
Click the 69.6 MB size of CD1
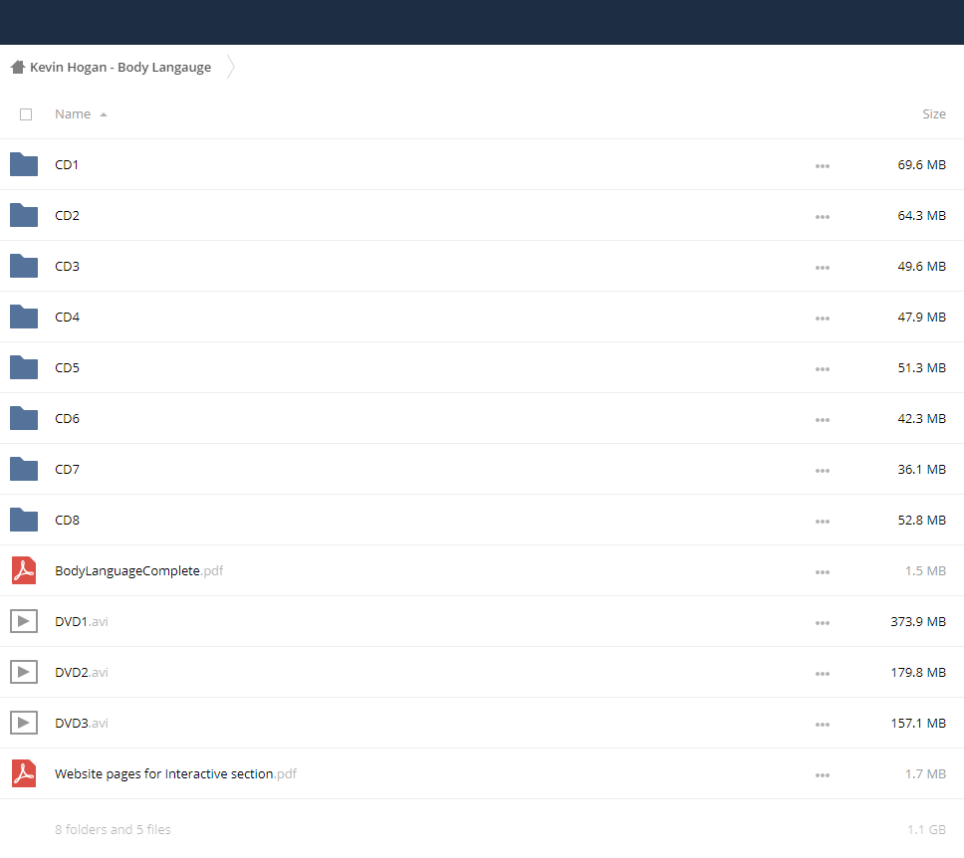(921, 164)
